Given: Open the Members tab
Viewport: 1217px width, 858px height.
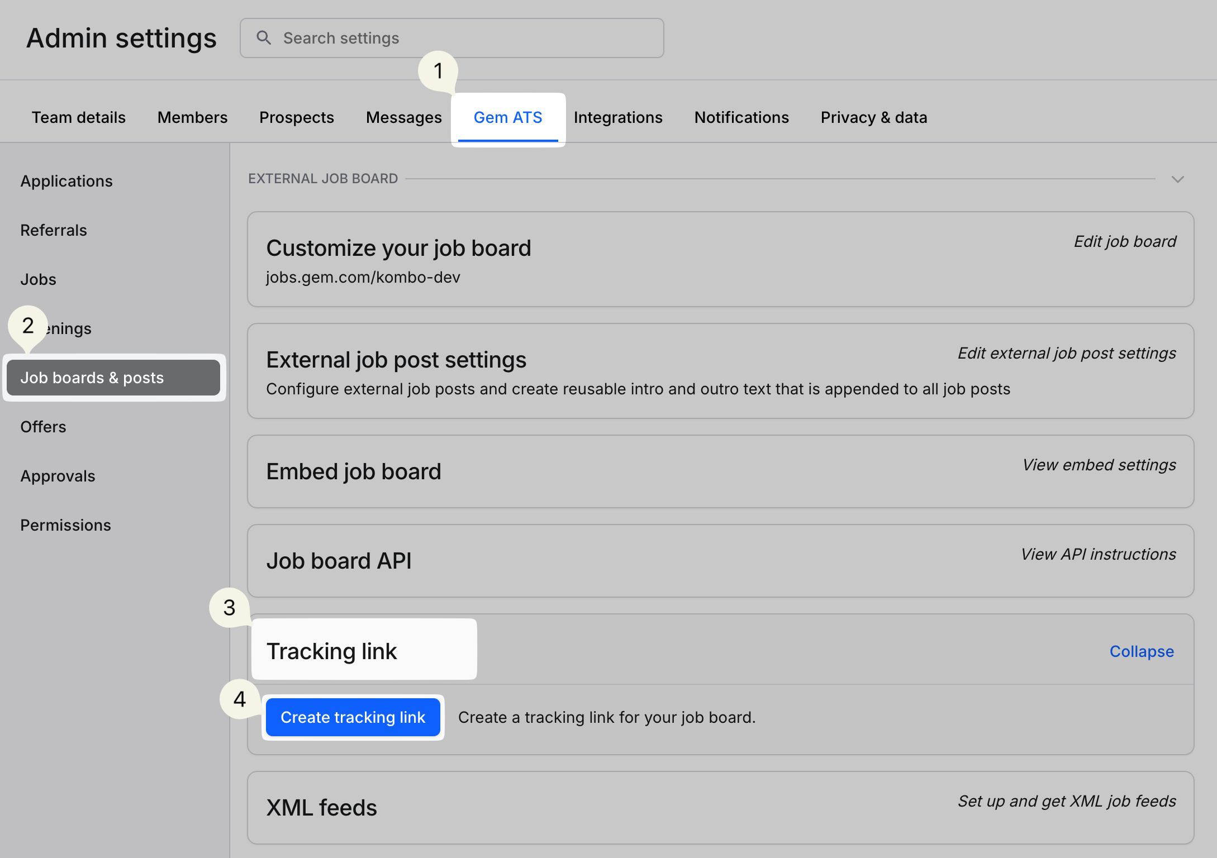Looking at the screenshot, I should [193, 118].
